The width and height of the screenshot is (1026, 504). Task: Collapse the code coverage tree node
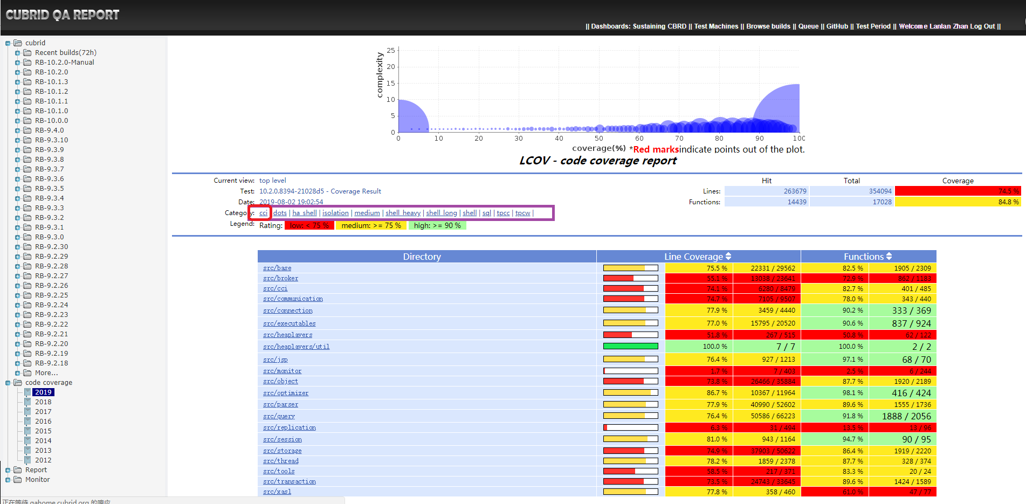8,383
